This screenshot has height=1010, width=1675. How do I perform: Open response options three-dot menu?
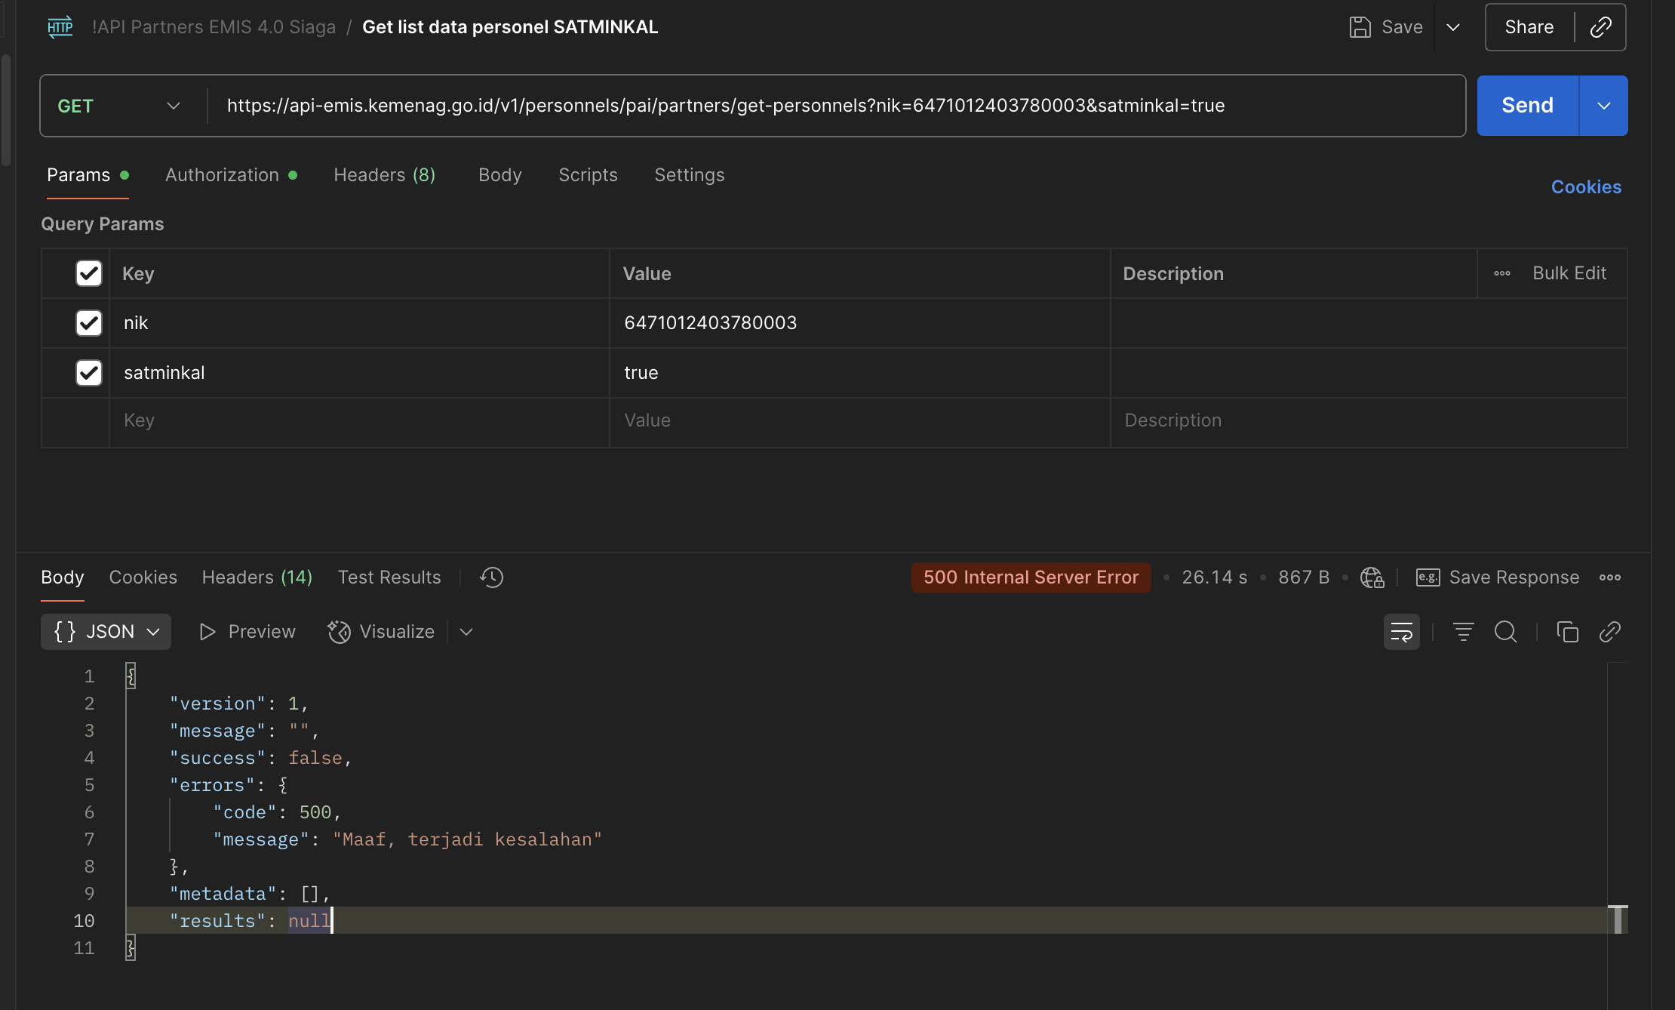coord(1609,577)
